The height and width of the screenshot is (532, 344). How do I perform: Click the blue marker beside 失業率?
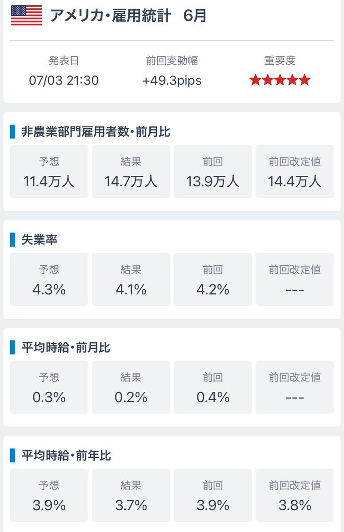(x=12, y=240)
